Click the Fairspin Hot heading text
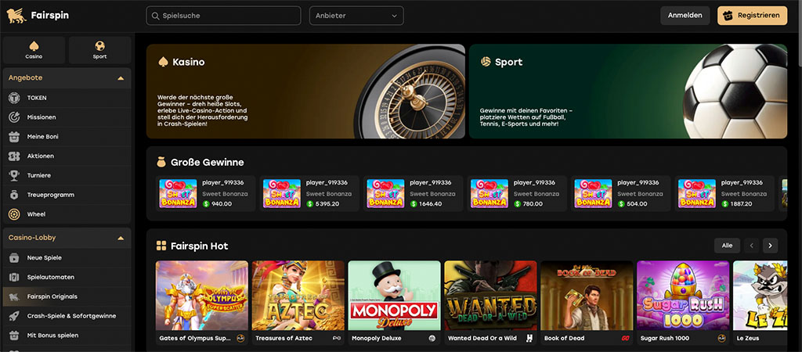The height and width of the screenshot is (352, 802). tap(200, 246)
